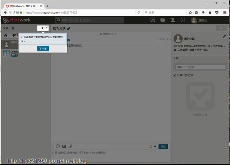Image resolution: width=230 pixels, height=165 pixels.
Task: Close the ChatWork browser tab
Action: pyautogui.click(x=41, y=6)
